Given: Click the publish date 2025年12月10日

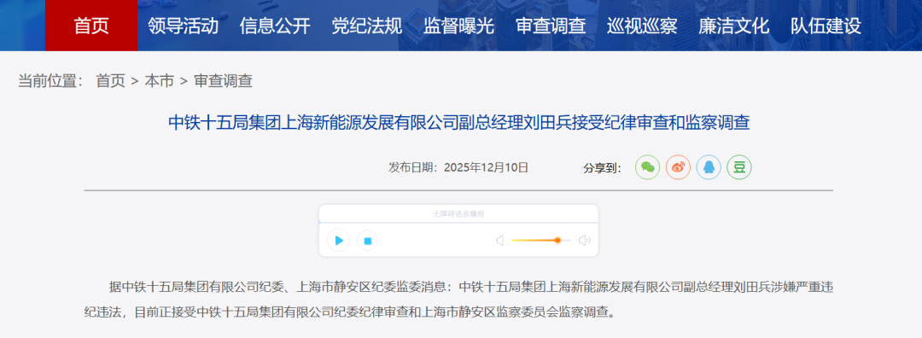Looking at the screenshot, I should (x=487, y=167).
